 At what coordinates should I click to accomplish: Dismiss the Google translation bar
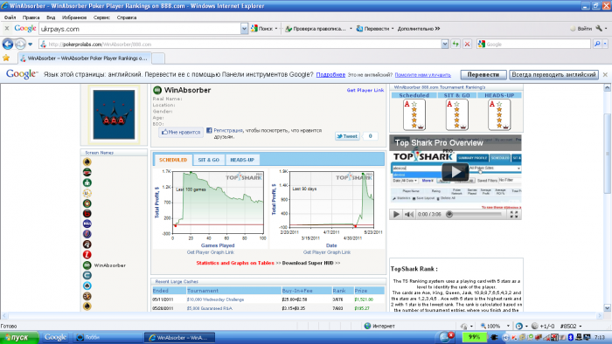(x=605, y=74)
